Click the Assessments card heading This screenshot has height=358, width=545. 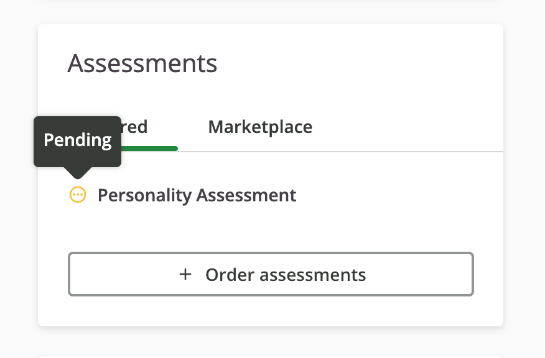pos(142,63)
